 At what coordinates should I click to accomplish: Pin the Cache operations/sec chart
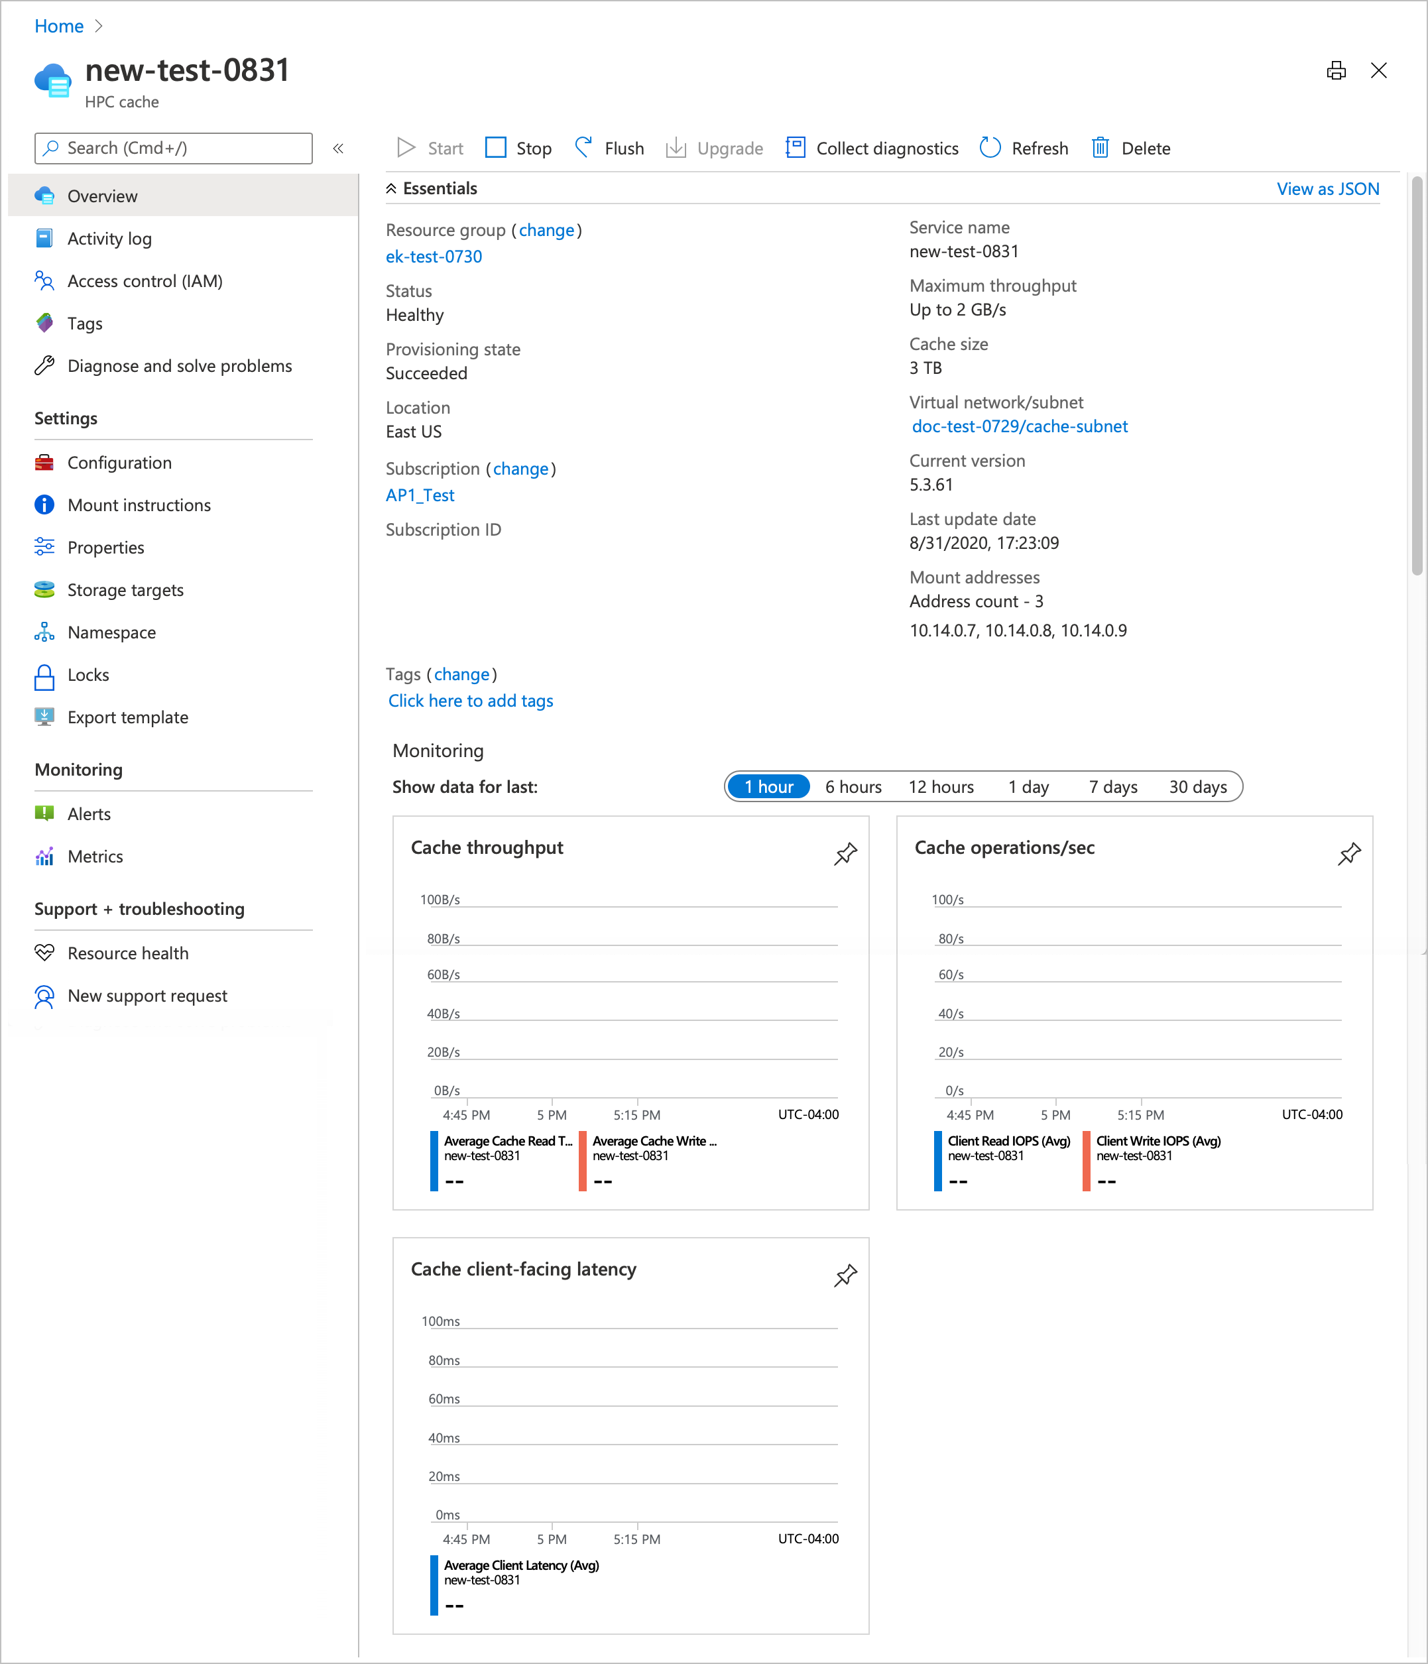(x=1349, y=854)
